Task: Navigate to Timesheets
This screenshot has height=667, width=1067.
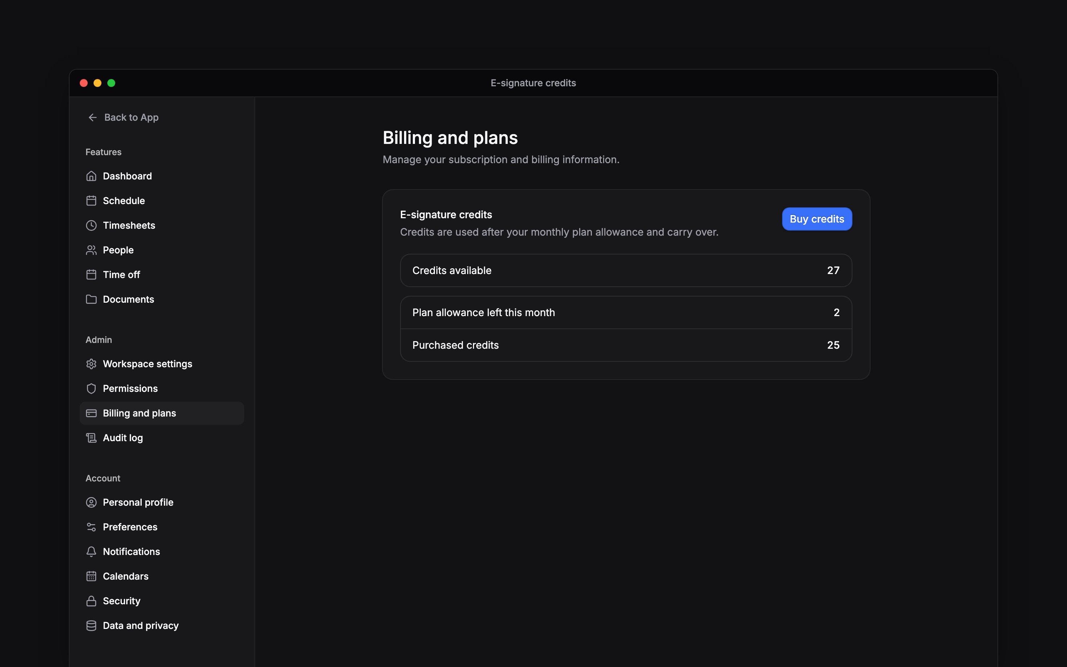Action: (x=162, y=225)
